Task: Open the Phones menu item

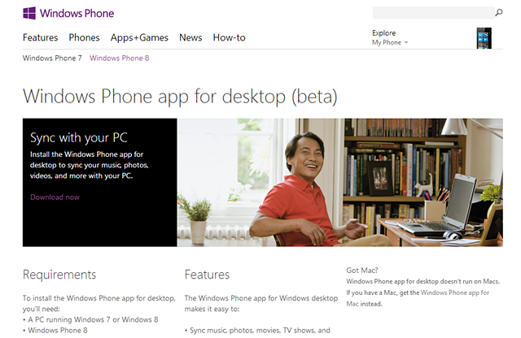Action: 84,37
